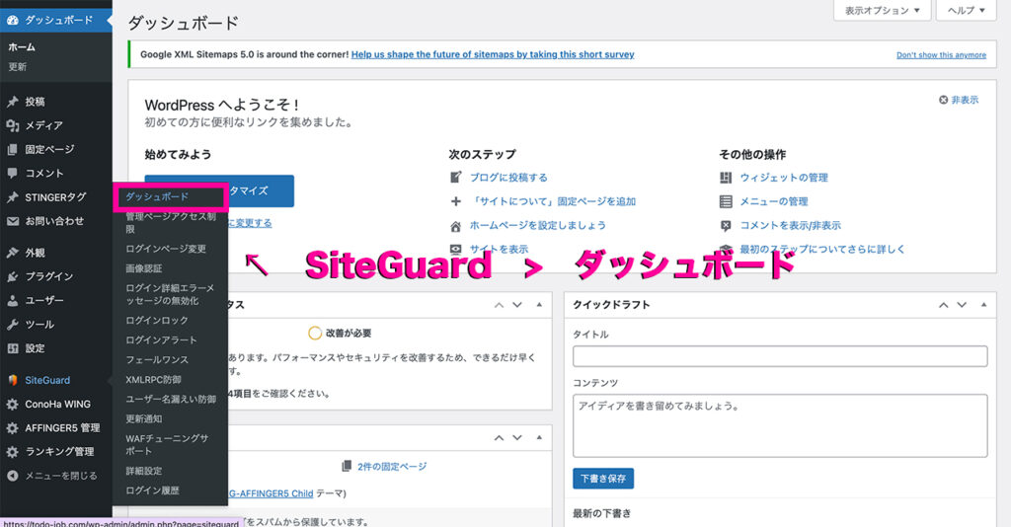Open 最初のステップについてさらに詳しく link
The image size is (1011, 527).
coord(822,250)
